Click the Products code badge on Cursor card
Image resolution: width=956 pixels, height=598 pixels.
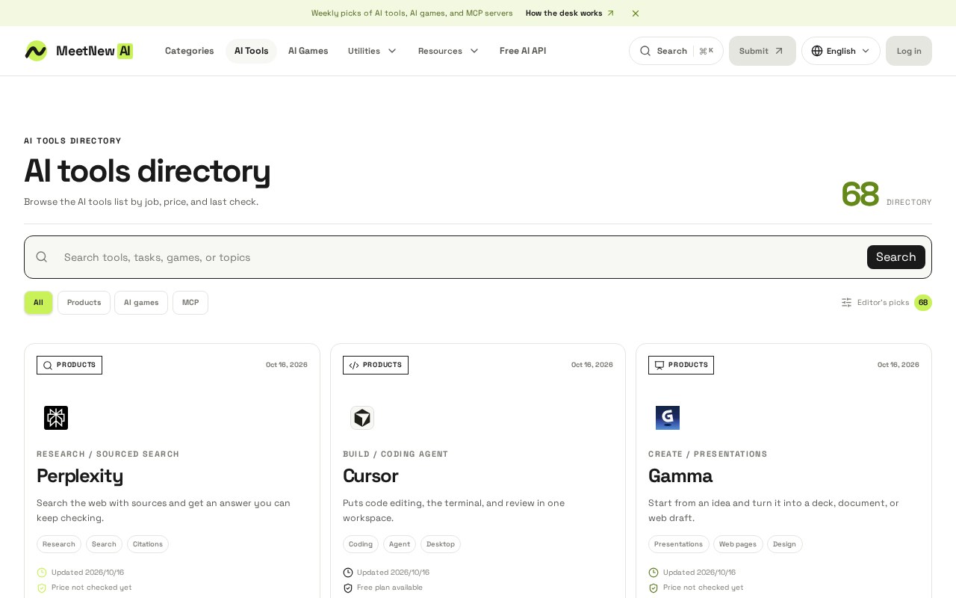(376, 365)
